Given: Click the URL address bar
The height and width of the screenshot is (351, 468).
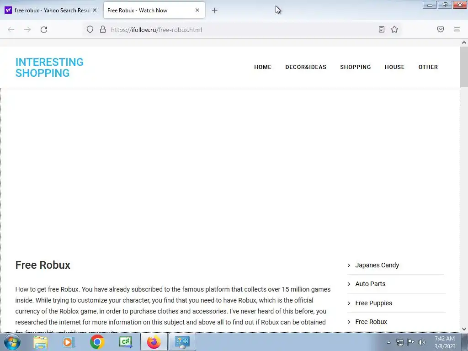Looking at the screenshot, I should (x=242, y=30).
